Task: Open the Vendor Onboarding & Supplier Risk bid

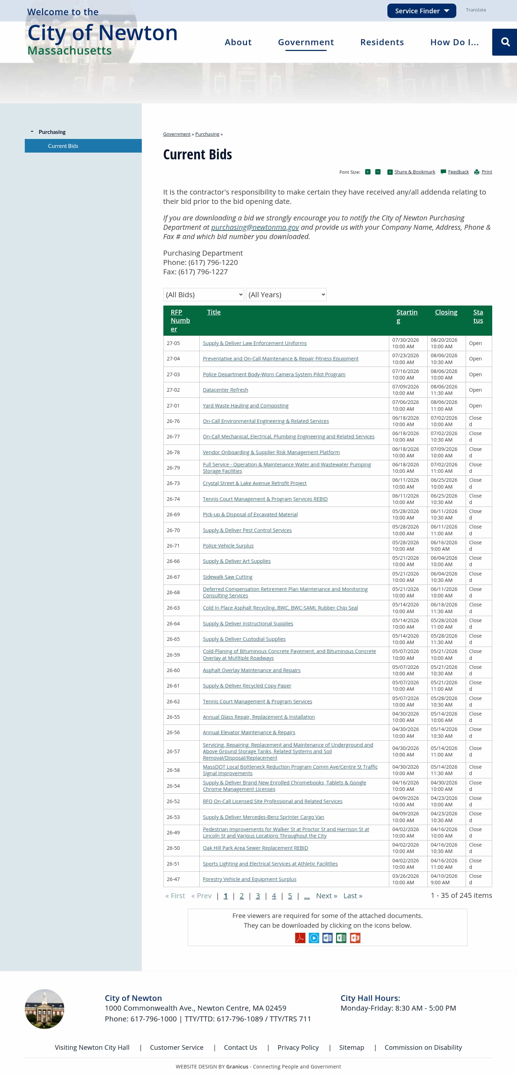Action: (x=271, y=452)
